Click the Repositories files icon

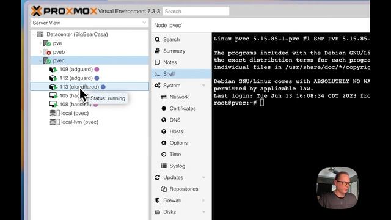pos(164,189)
